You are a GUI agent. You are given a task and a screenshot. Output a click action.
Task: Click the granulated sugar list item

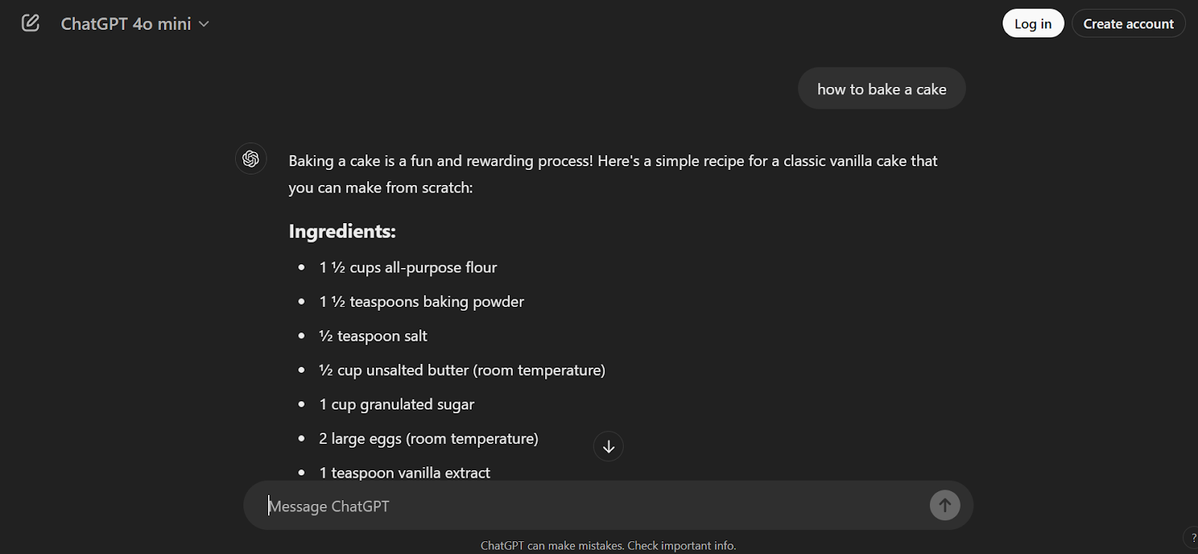pyautogui.click(x=397, y=405)
